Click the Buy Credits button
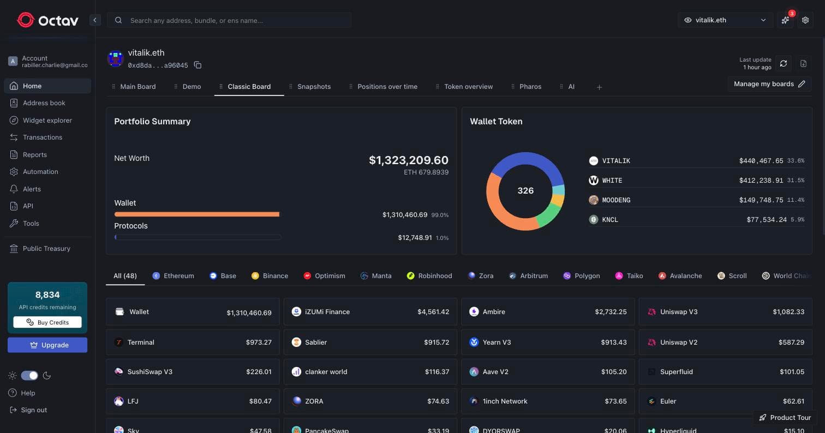The height and width of the screenshot is (433, 825). click(47, 322)
